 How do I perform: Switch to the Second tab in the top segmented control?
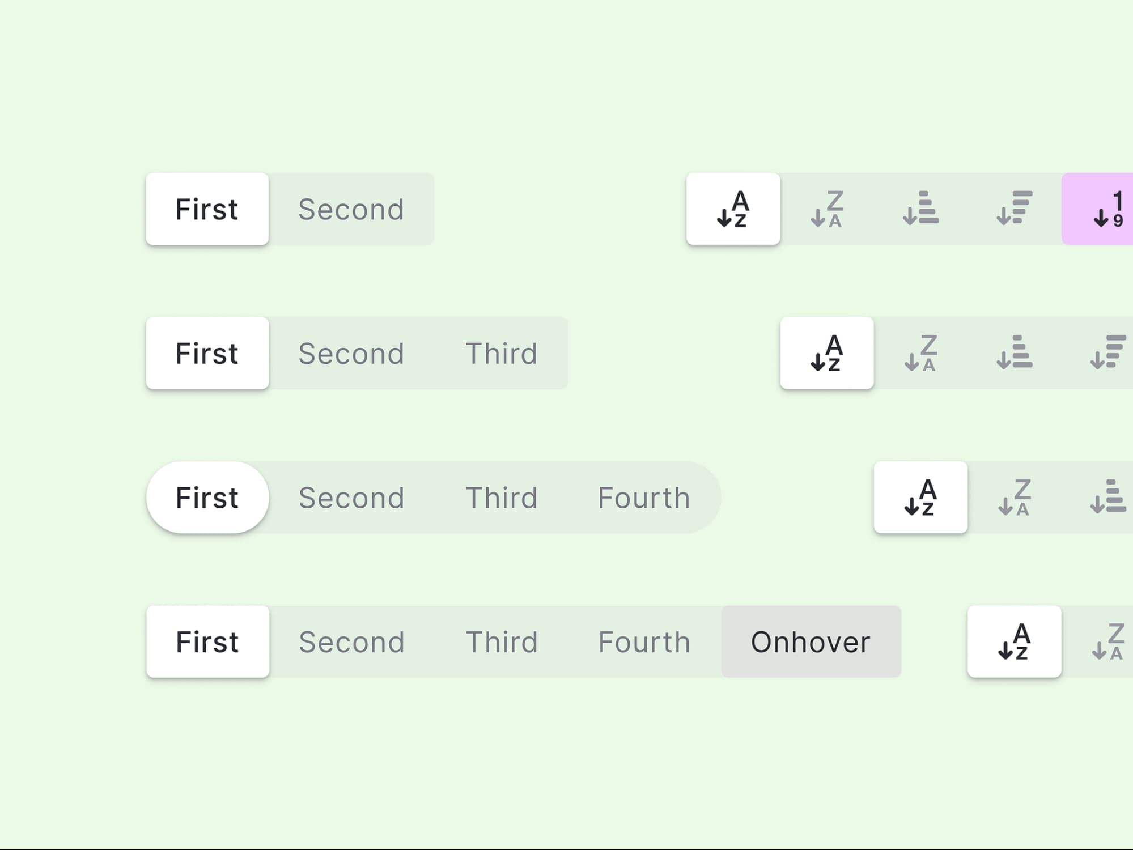351,209
